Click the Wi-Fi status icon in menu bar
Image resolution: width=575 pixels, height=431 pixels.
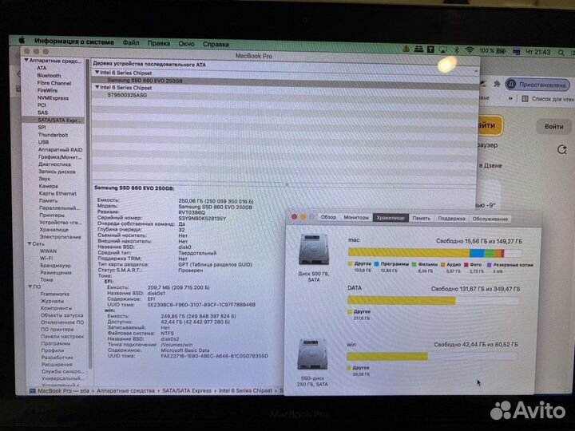(470, 50)
